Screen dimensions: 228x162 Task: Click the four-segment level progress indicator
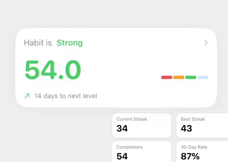pyautogui.click(x=184, y=77)
